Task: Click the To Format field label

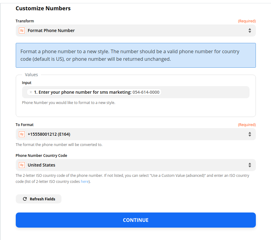Action: click(x=25, y=125)
